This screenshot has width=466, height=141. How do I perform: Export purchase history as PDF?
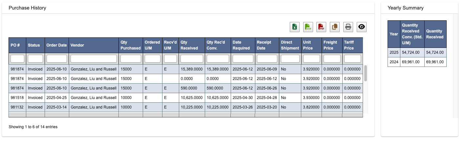321,27
